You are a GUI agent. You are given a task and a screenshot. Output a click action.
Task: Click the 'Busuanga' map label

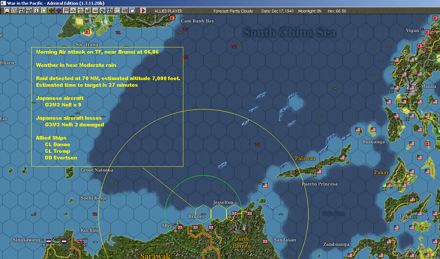(x=373, y=142)
